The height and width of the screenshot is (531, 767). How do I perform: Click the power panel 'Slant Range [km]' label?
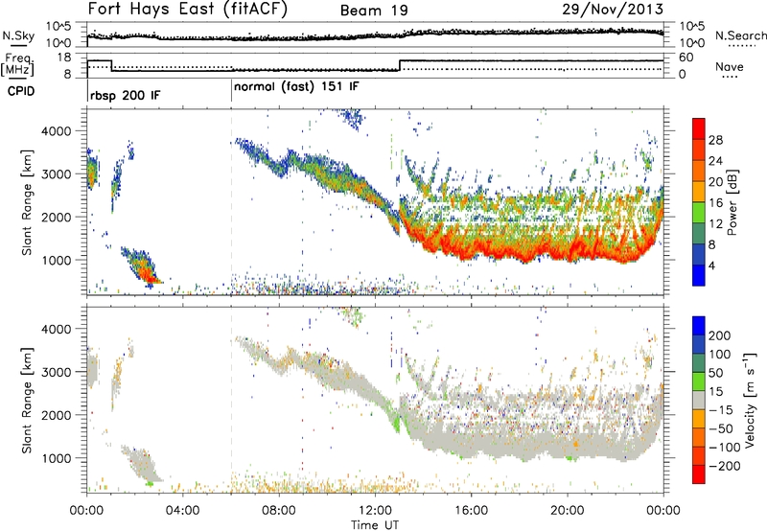coord(27,202)
